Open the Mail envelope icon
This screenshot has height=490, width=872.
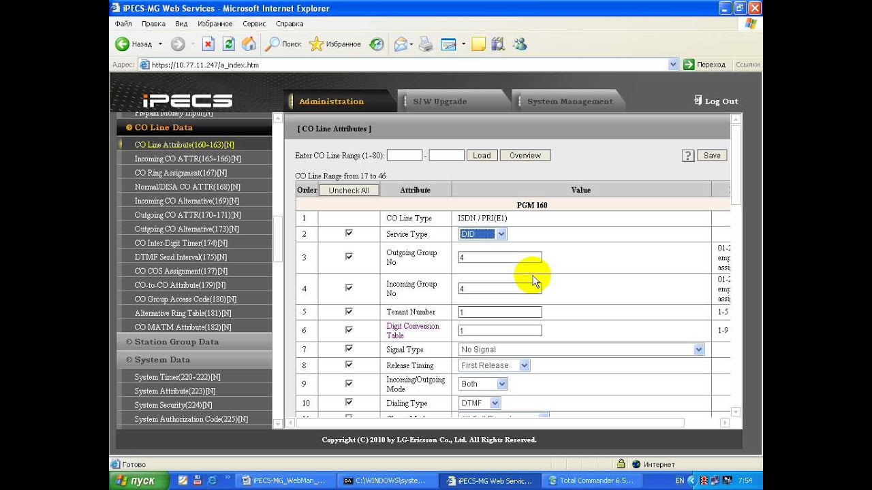click(x=401, y=44)
